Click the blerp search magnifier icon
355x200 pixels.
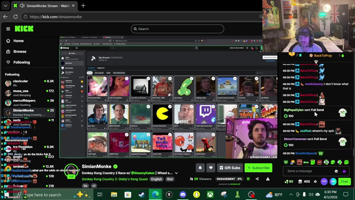[196, 48]
